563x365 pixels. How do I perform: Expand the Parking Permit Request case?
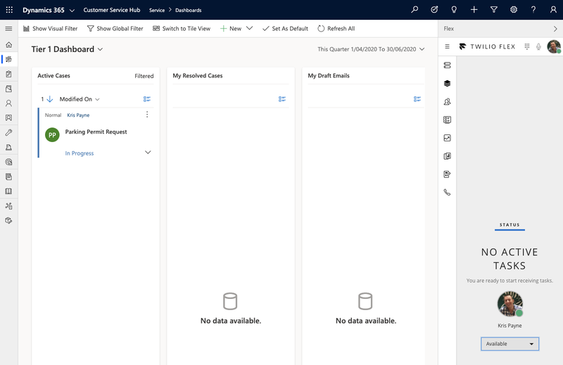point(148,153)
